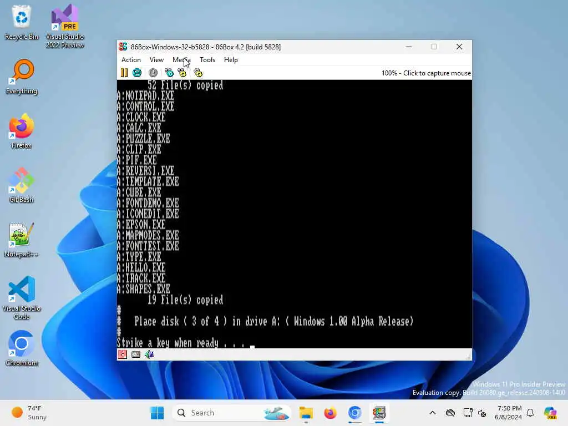Click the hard disk status bar icon

coord(136,354)
